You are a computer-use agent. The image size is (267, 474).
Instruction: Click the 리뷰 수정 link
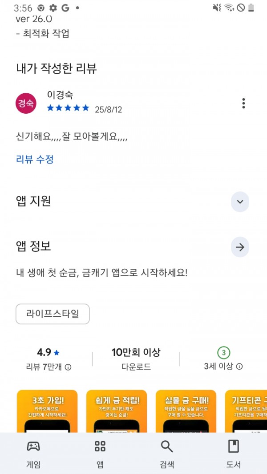coord(35,159)
